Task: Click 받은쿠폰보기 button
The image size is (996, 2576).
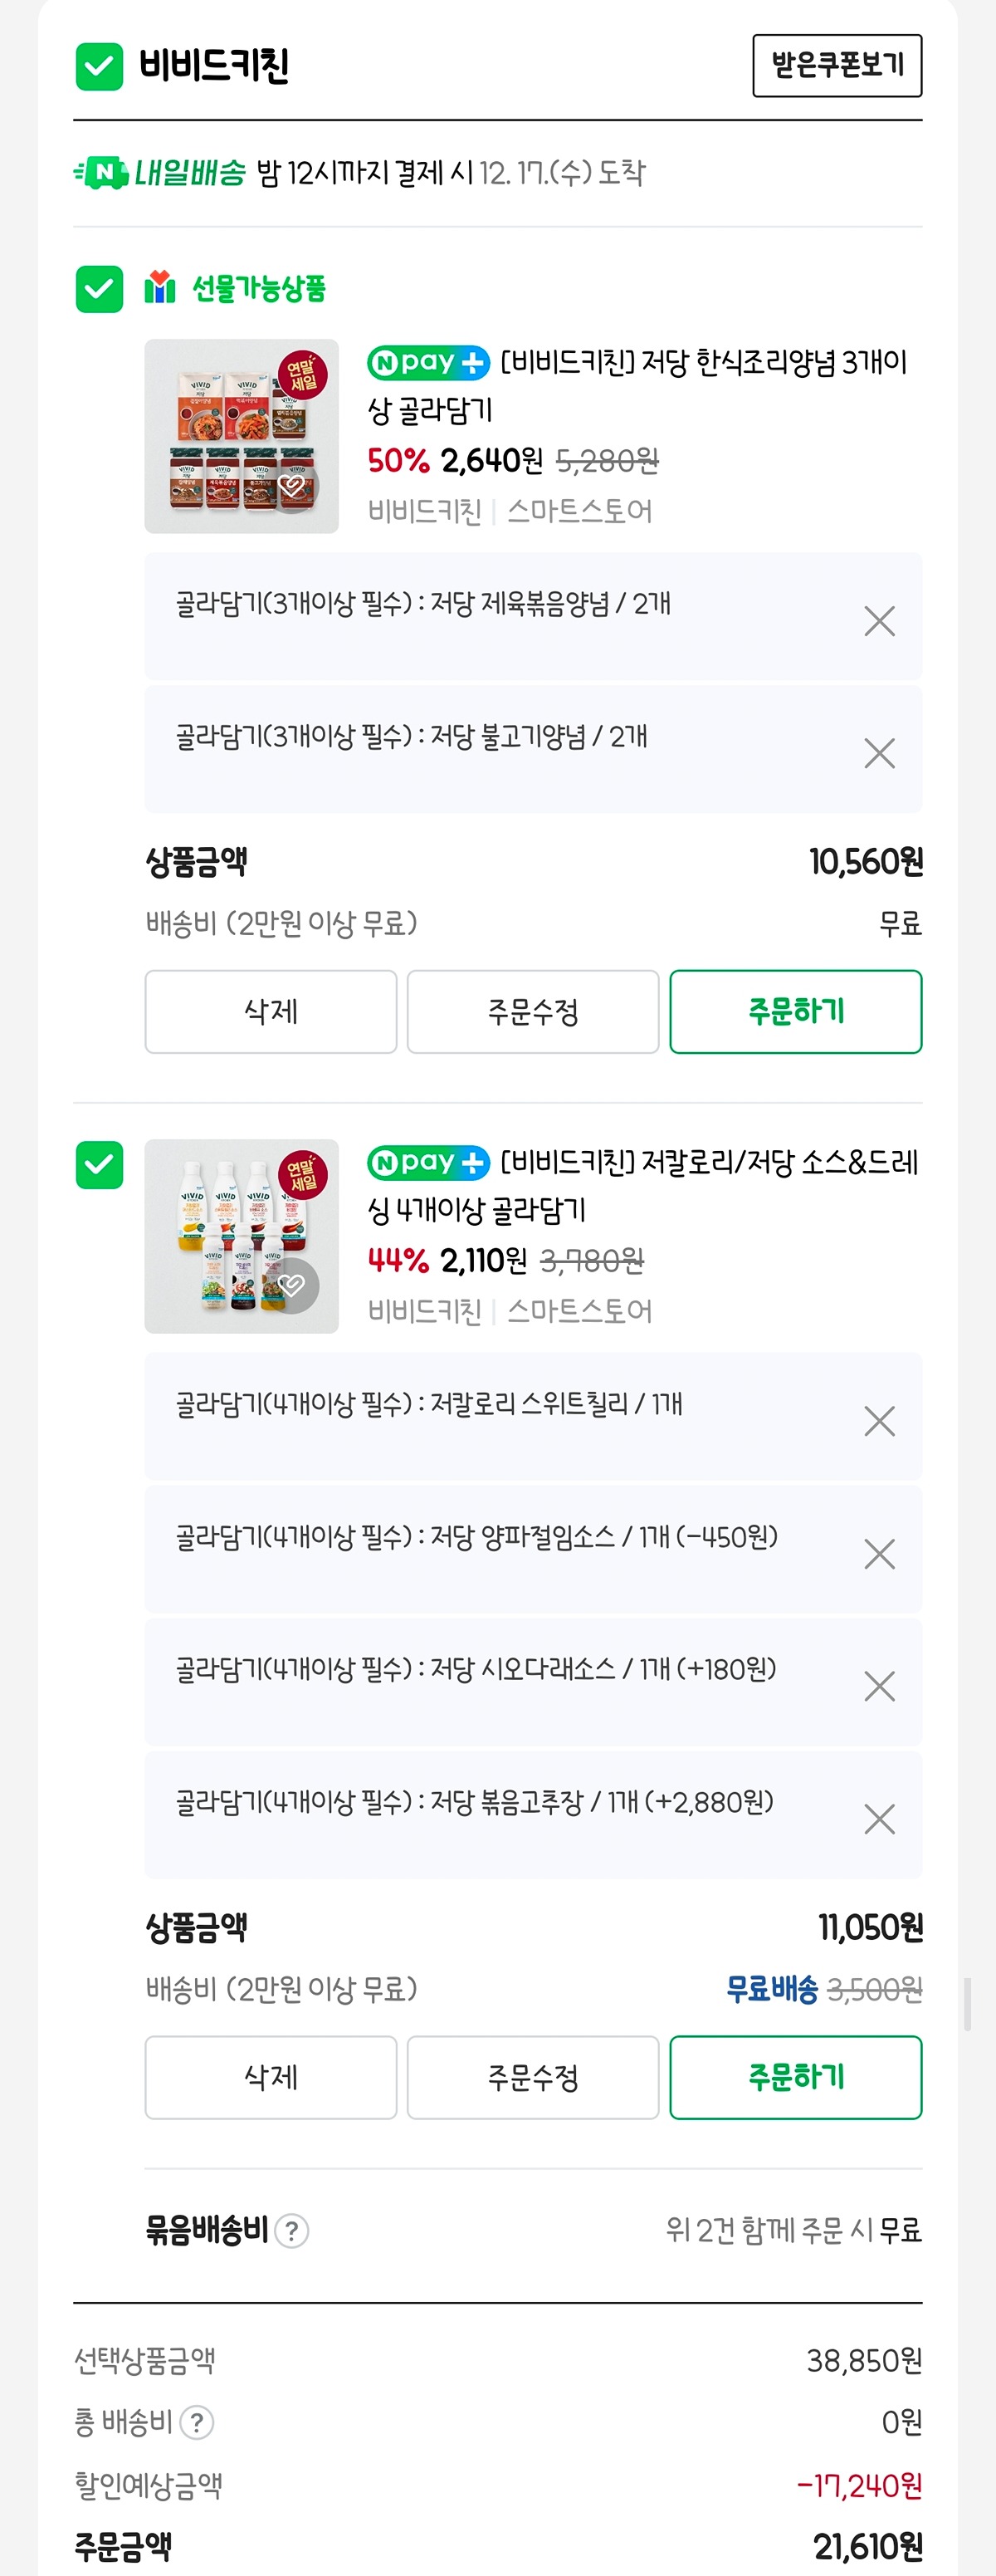Action: tap(836, 66)
